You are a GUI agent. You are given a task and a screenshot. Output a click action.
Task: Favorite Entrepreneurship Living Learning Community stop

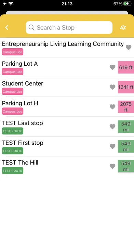click(x=129, y=48)
